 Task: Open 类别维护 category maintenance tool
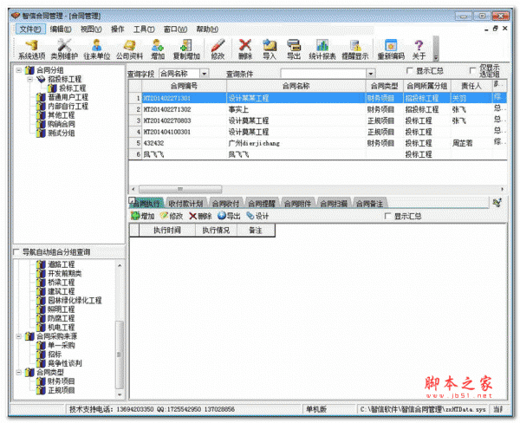[x=64, y=49]
